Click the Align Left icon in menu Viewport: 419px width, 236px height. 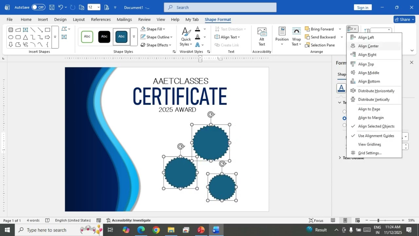click(x=353, y=37)
